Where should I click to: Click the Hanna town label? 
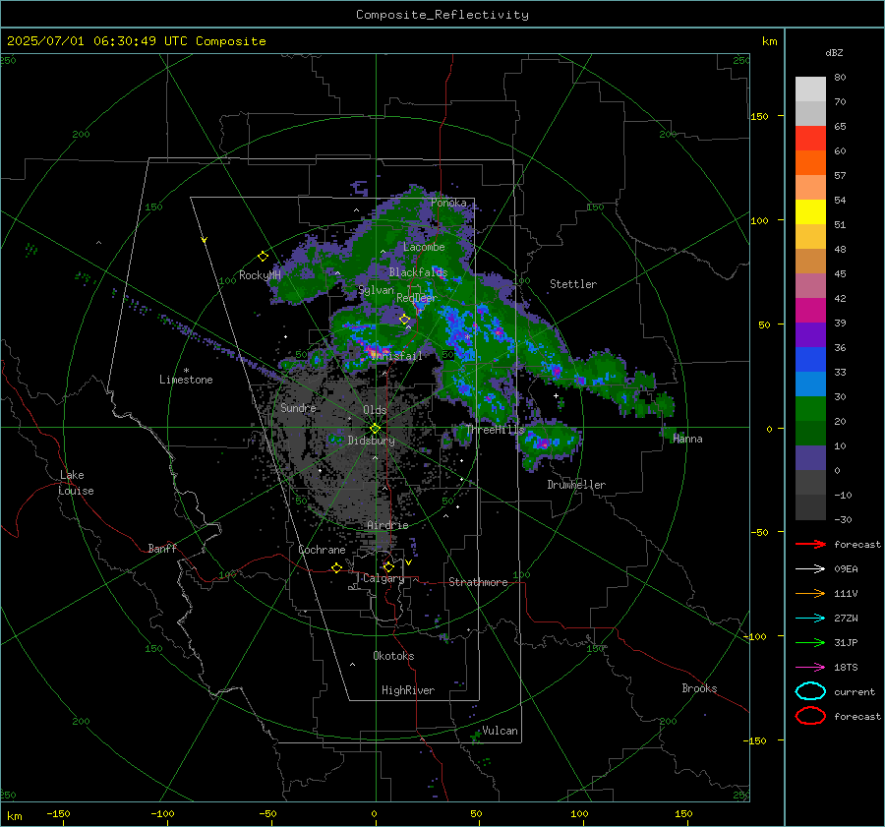687,439
